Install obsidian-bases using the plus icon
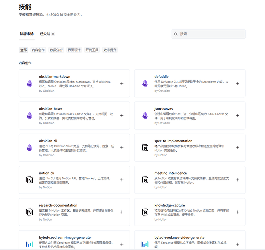 (x=122, y=115)
